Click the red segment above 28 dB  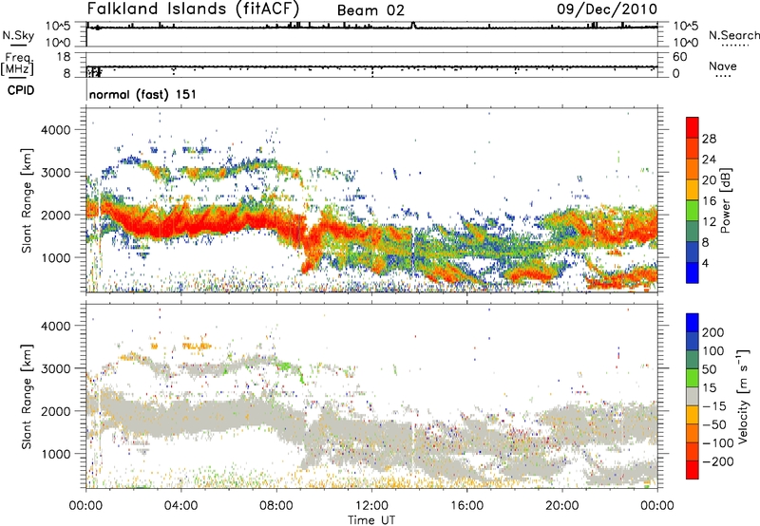(x=693, y=127)
